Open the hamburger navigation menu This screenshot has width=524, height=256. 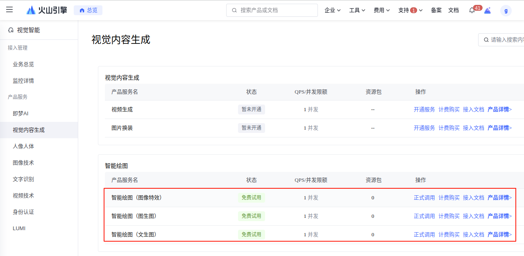click(9, 10)
